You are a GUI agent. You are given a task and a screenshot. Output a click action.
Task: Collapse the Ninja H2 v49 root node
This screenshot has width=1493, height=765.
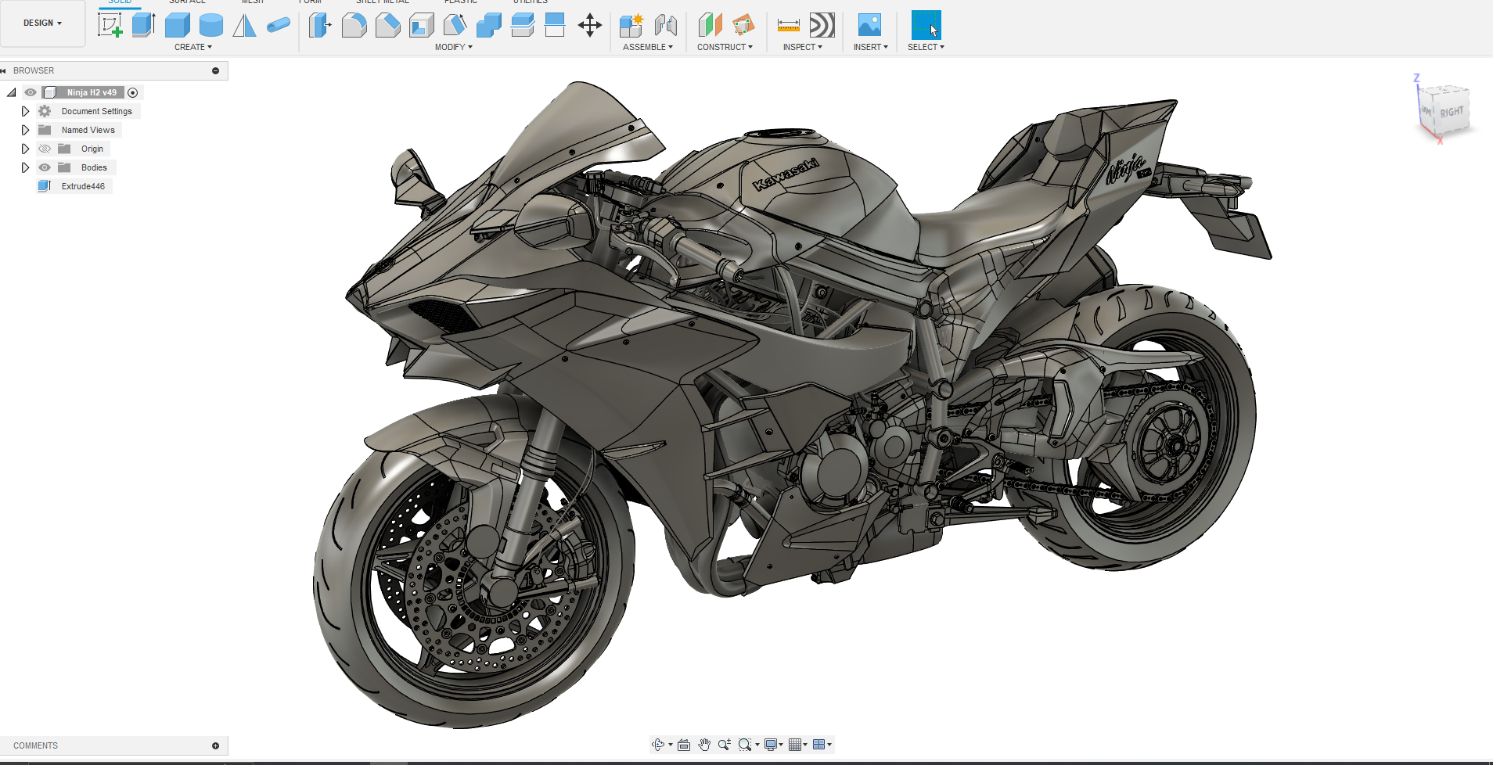point(12,92)
